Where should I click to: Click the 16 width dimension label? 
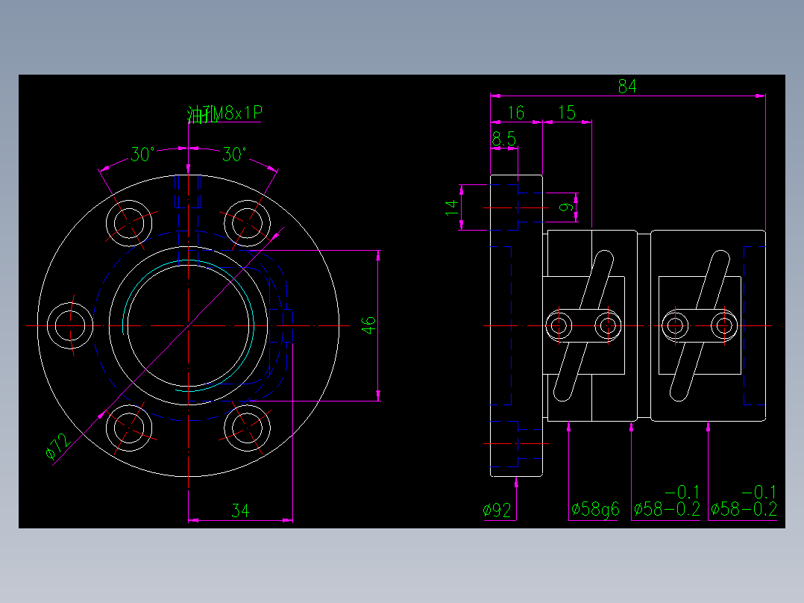[x=515, y=113]
